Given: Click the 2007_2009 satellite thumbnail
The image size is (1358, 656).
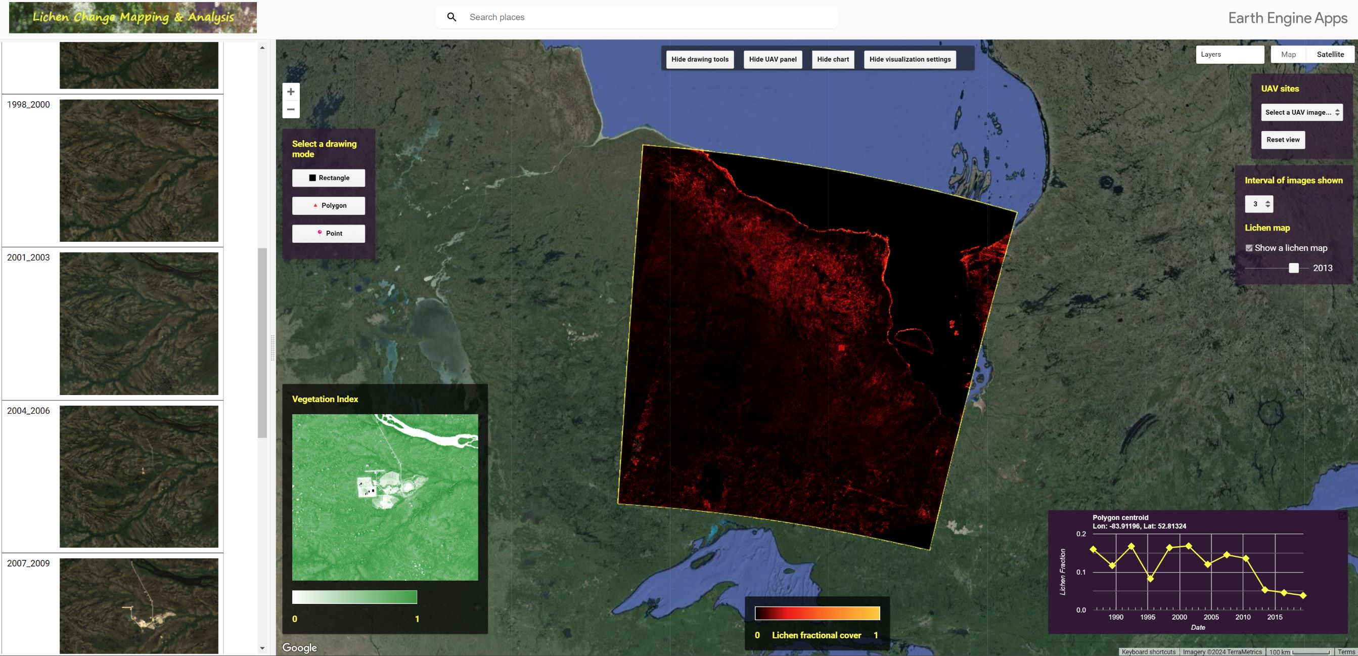Looking at the screenshot, I should (x=139, y=606).
